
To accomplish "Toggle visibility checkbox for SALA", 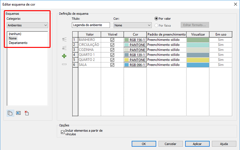I will click(112, 65).
